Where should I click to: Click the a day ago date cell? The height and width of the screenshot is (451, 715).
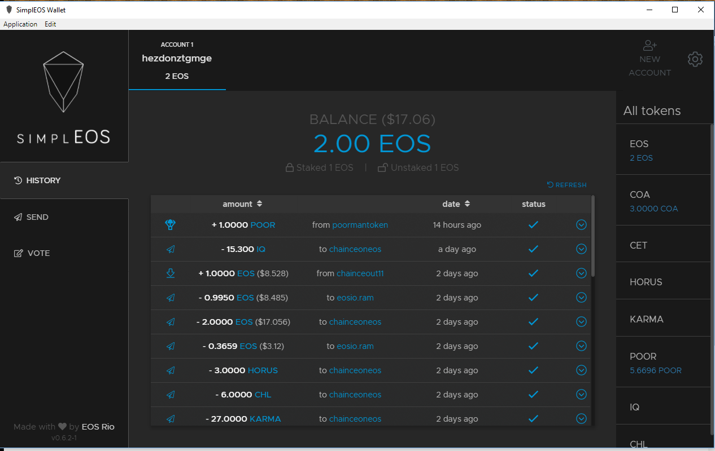pyautogui.click(x=457, y=249)
